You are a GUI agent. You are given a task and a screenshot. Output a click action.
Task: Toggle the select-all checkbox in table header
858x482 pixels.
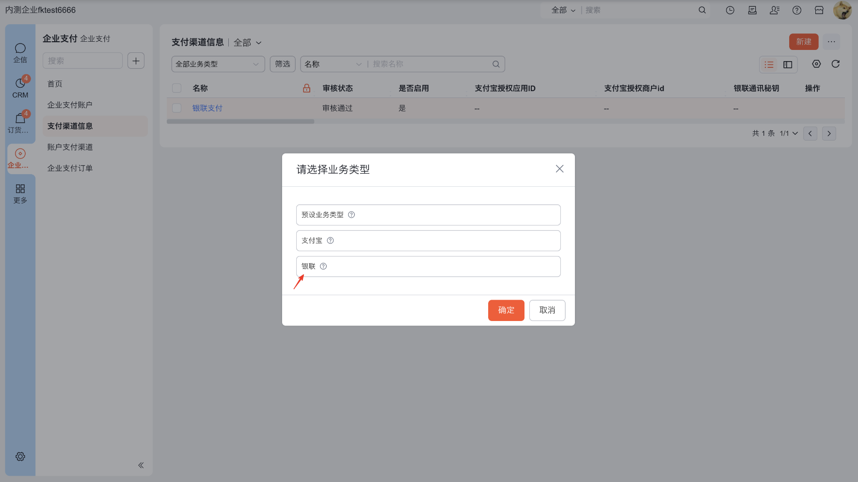coord(177,88)
